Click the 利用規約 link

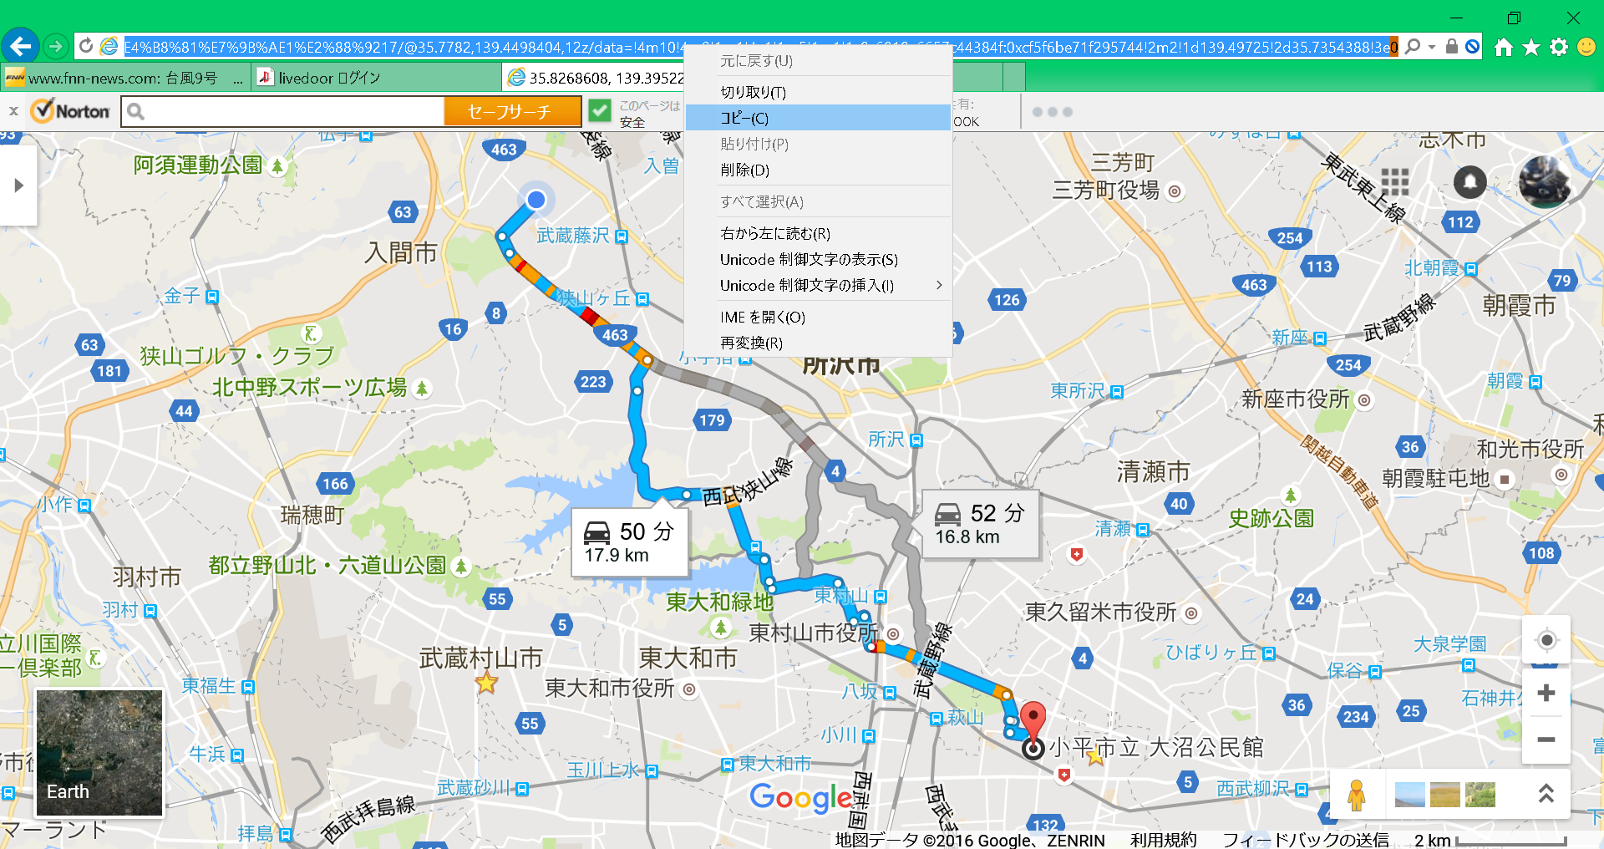coord(1163,840)
